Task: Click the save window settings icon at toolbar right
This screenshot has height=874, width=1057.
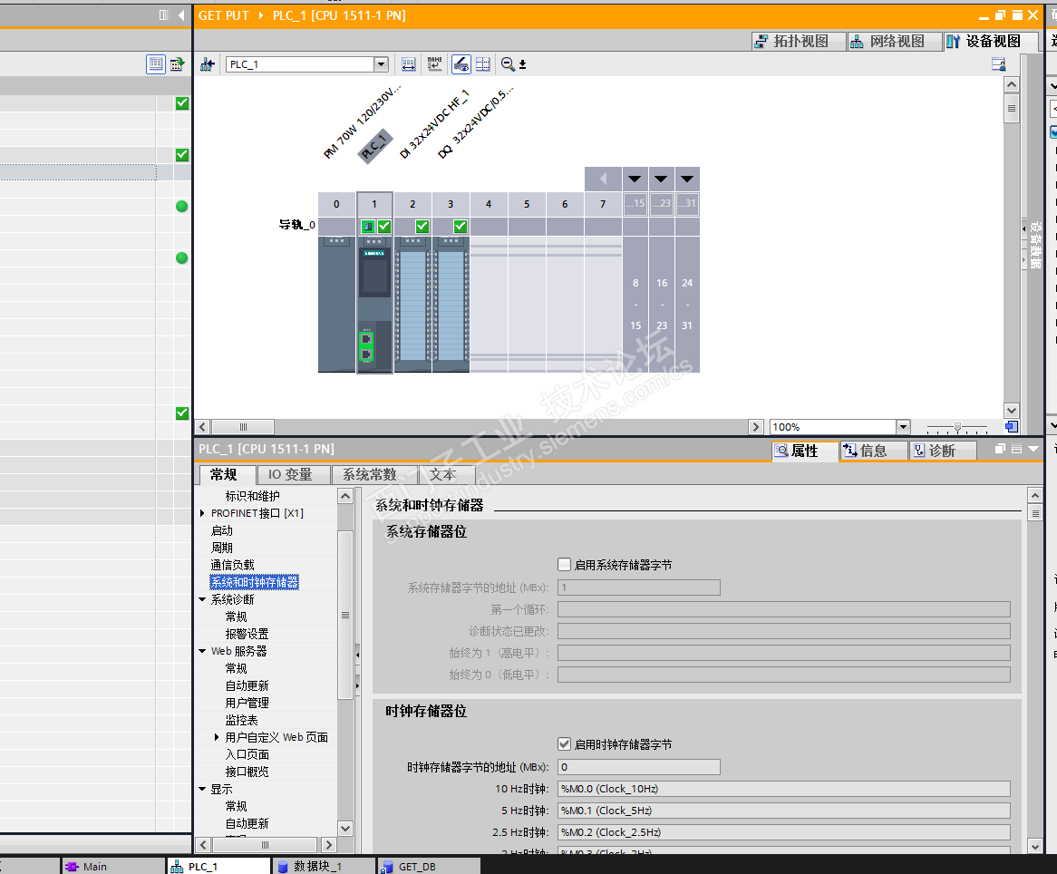Action: tap(998, 64)
